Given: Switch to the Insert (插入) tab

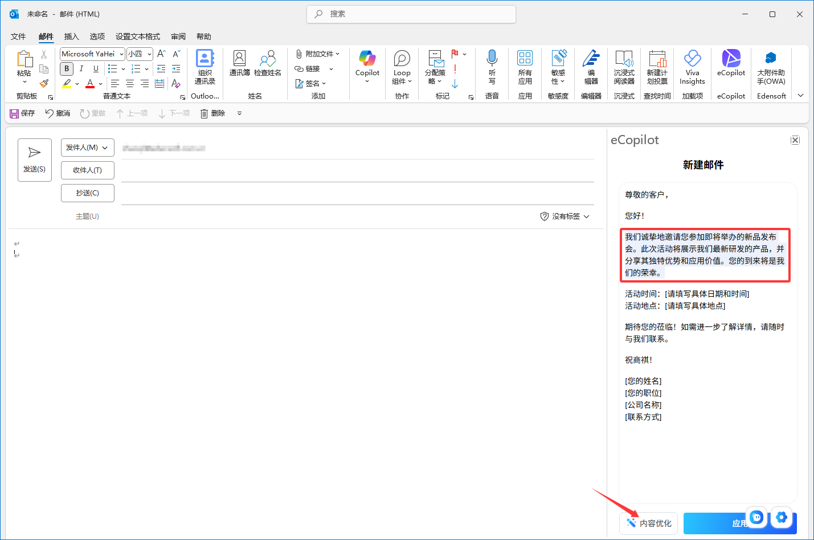Looking at the screenshot, I should 71,36.
